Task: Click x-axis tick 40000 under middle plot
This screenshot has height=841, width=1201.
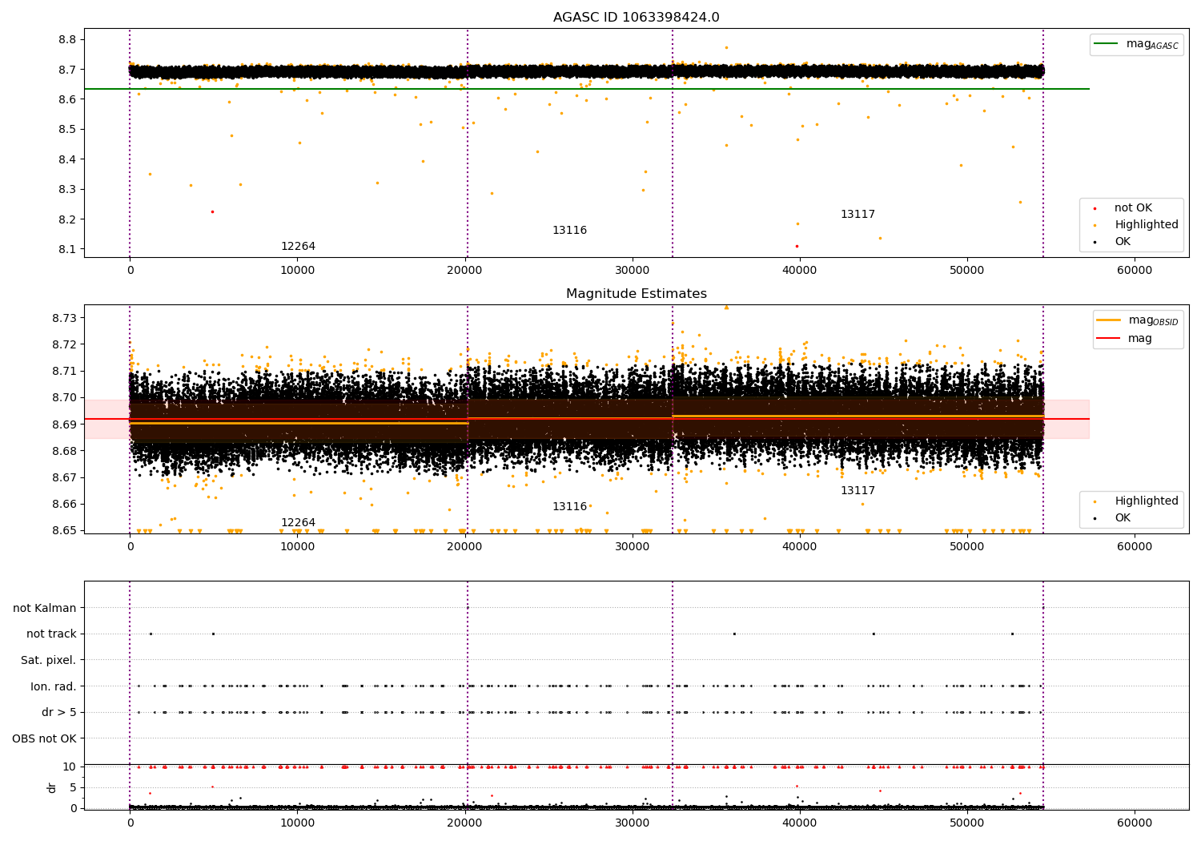Action: [800, 547]
